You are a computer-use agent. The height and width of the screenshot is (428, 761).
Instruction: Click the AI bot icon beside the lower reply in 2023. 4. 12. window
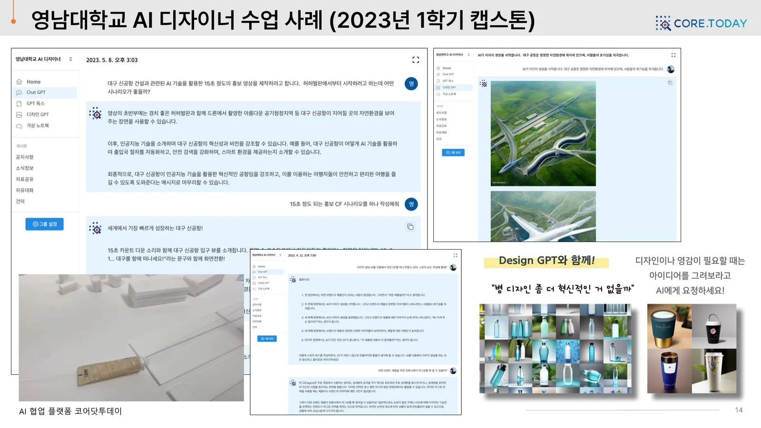[x=293, y=382]
